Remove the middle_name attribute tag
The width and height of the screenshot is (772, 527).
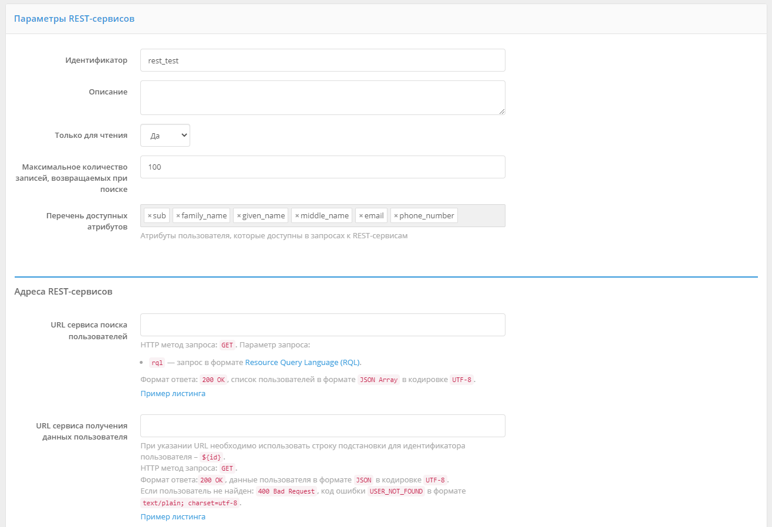297,216
